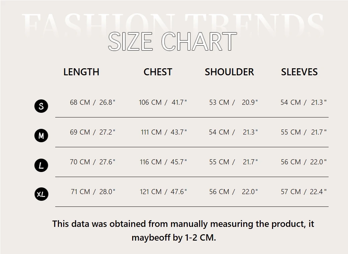Click the 53 CM / 20.9" shoulder value

pyautogui.click(x=234, y=102)
